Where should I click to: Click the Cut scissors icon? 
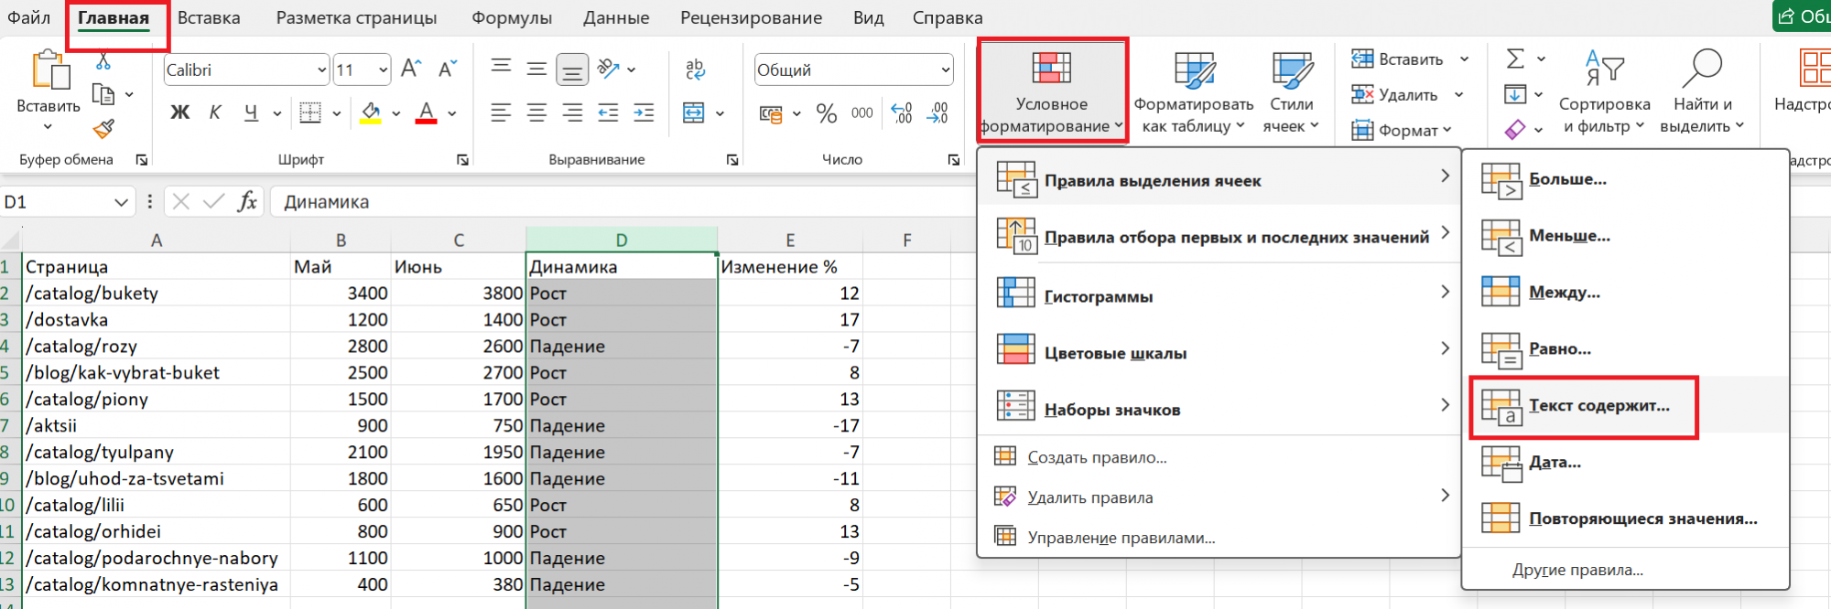tap(103, 62)
